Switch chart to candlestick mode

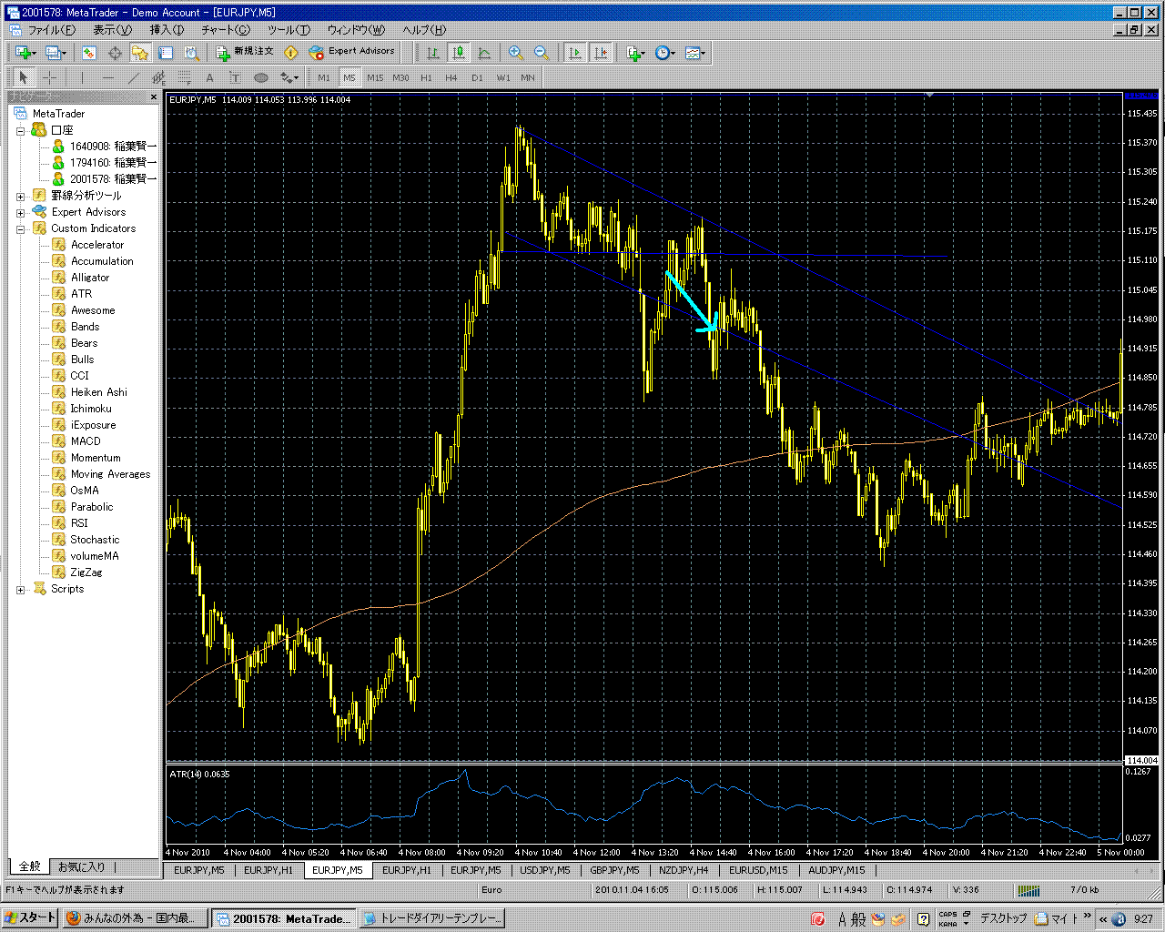click(x=459, y=53)
